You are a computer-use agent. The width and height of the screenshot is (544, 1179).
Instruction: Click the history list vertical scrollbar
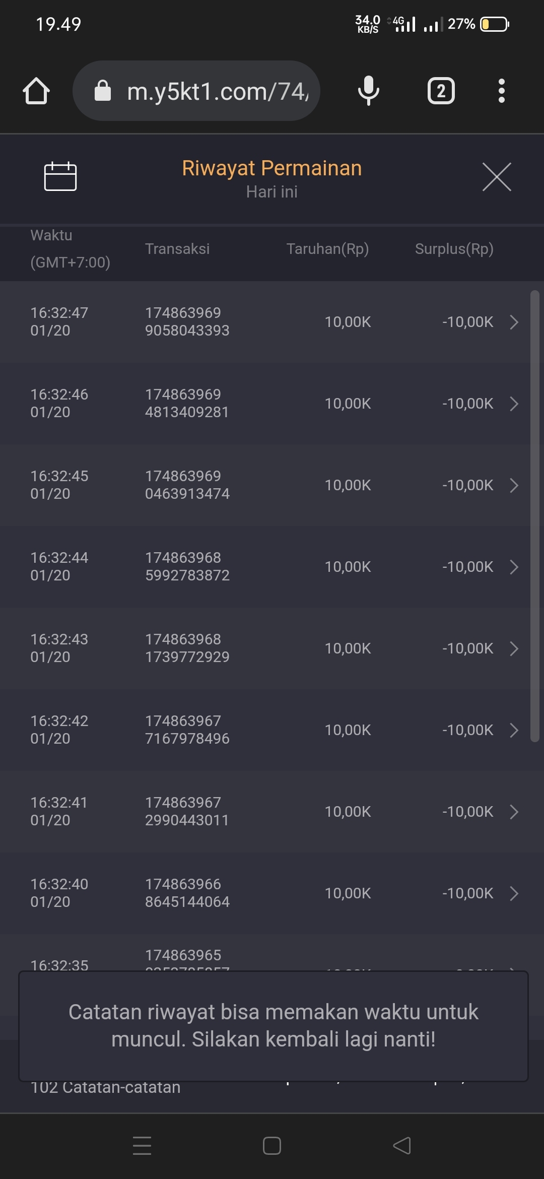point(535,516)
